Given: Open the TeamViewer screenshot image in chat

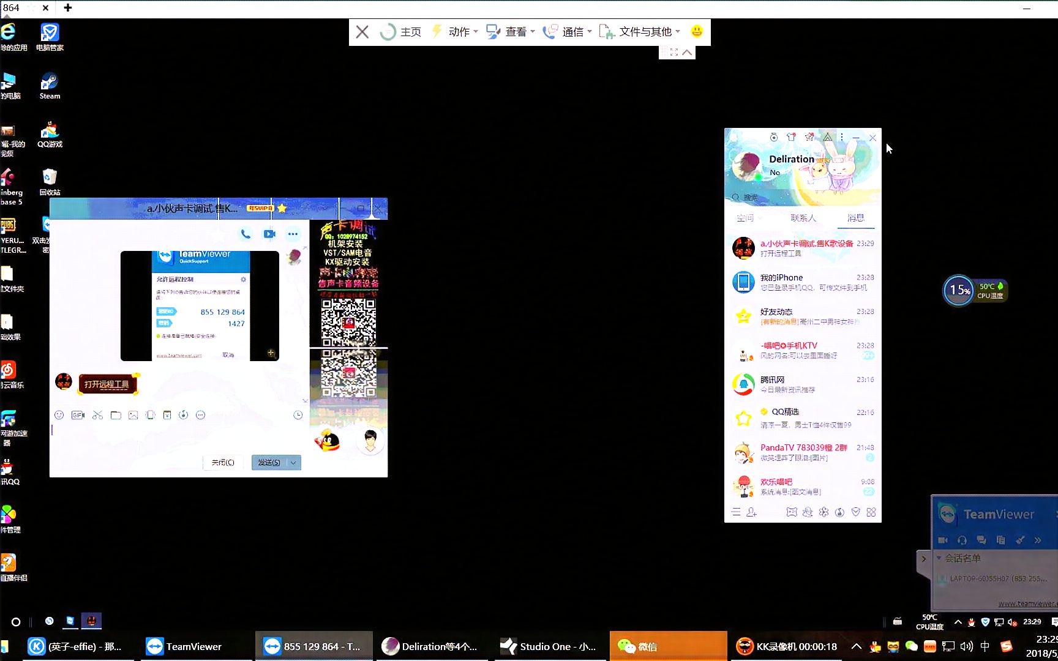Looking at the screenshot, I should (200, 305).
